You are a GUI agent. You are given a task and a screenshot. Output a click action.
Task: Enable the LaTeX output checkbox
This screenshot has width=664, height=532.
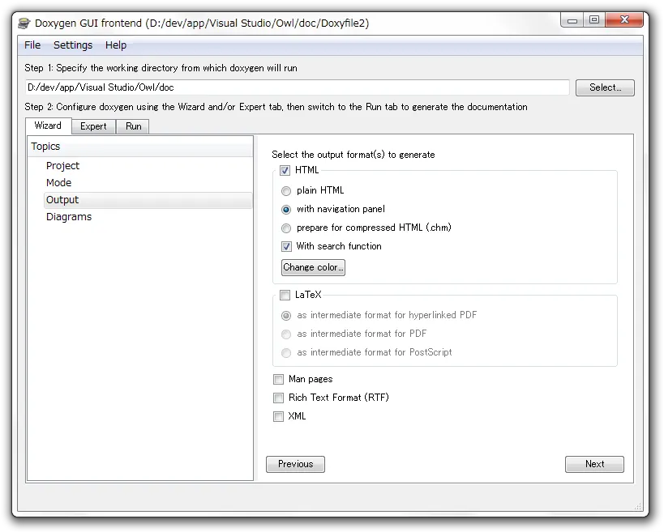click(285, 296)
